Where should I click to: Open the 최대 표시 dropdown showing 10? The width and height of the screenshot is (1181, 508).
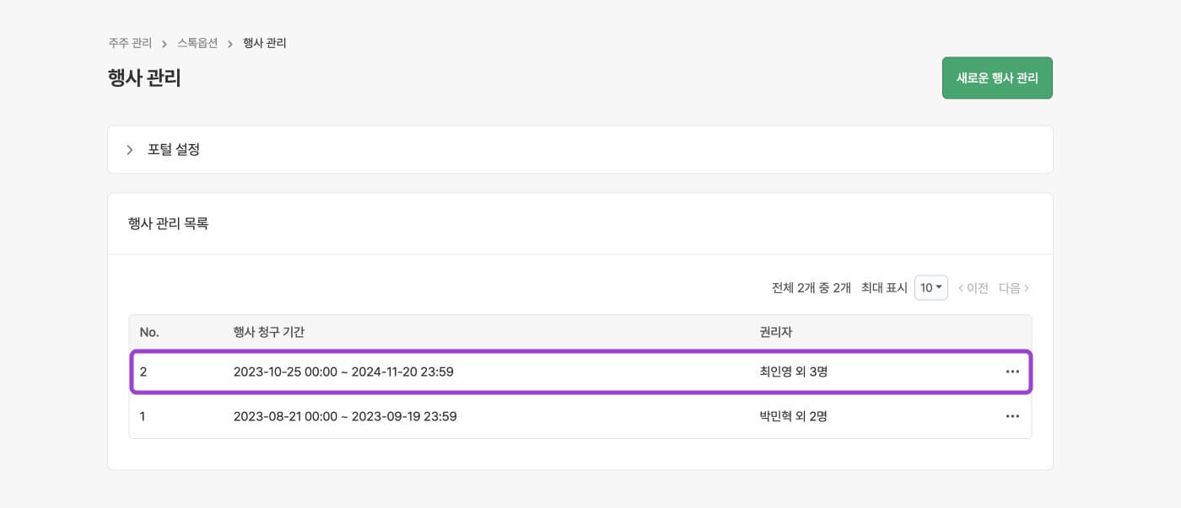(x=930, y=288)
